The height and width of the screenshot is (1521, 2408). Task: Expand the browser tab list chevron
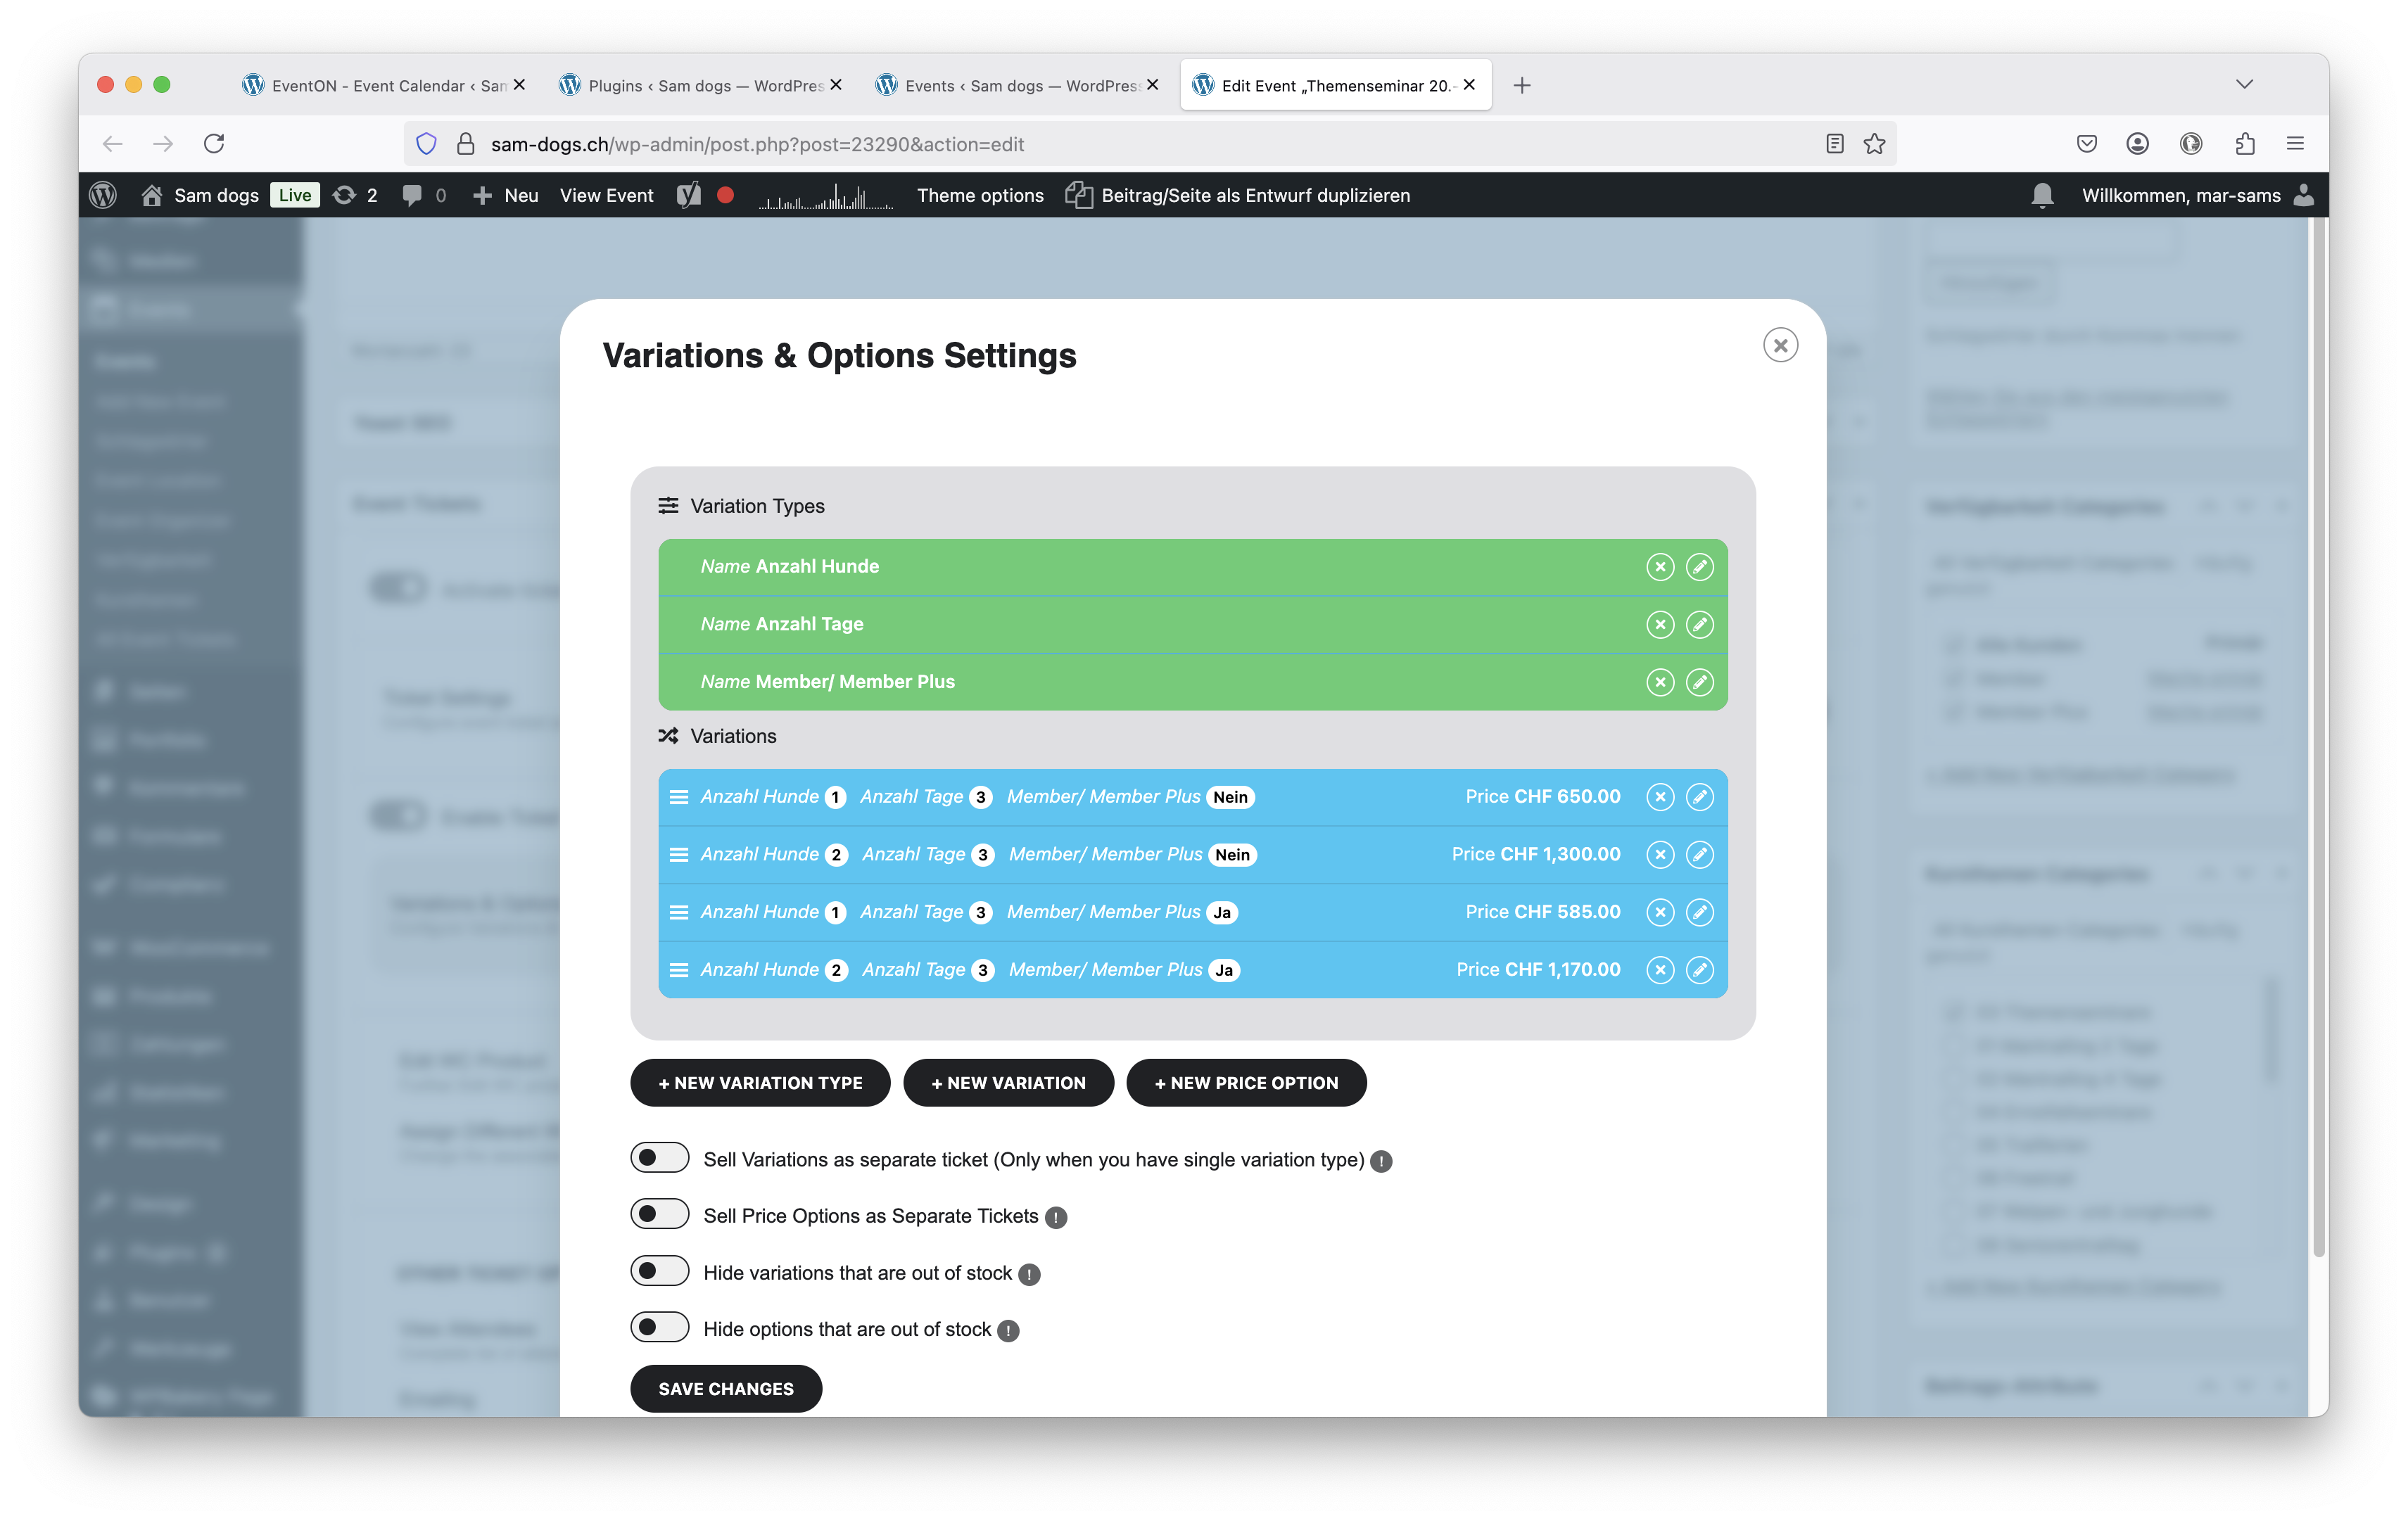pos(2244,84)
